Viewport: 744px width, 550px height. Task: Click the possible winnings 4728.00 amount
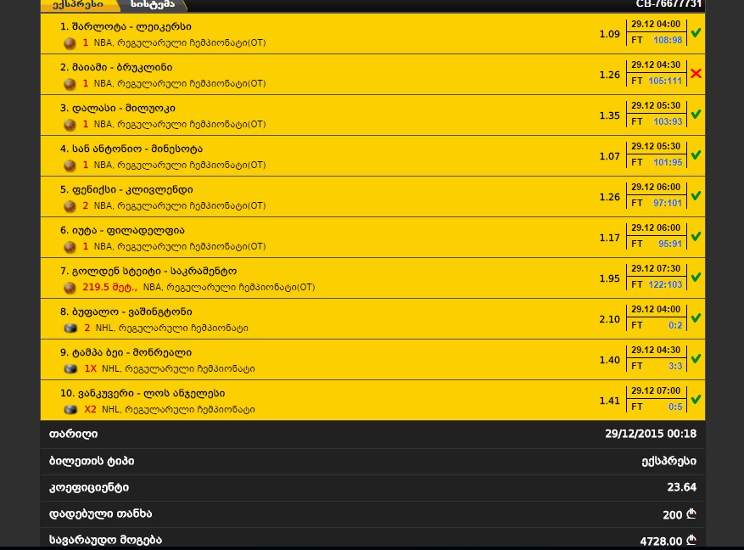(x=668, y=541)
